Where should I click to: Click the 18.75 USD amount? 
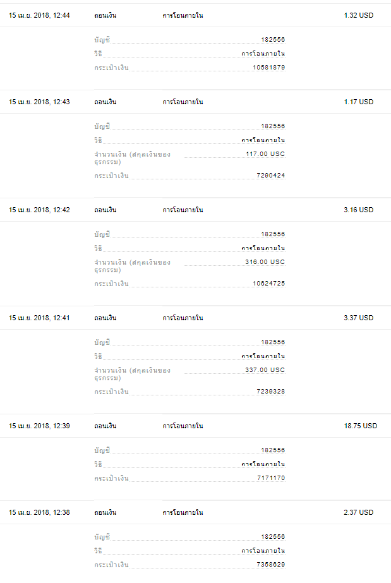click(x=361, y=426)
